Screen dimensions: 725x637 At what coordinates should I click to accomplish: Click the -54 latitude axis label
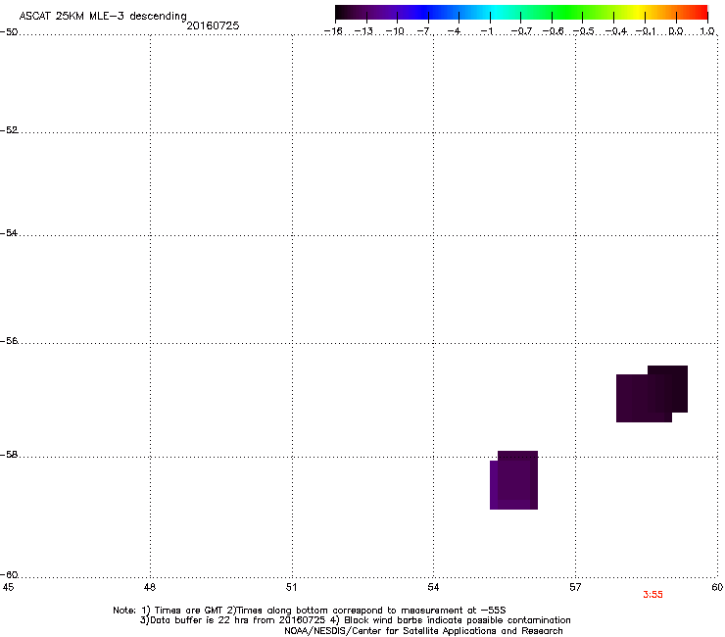tap(9, 233)
